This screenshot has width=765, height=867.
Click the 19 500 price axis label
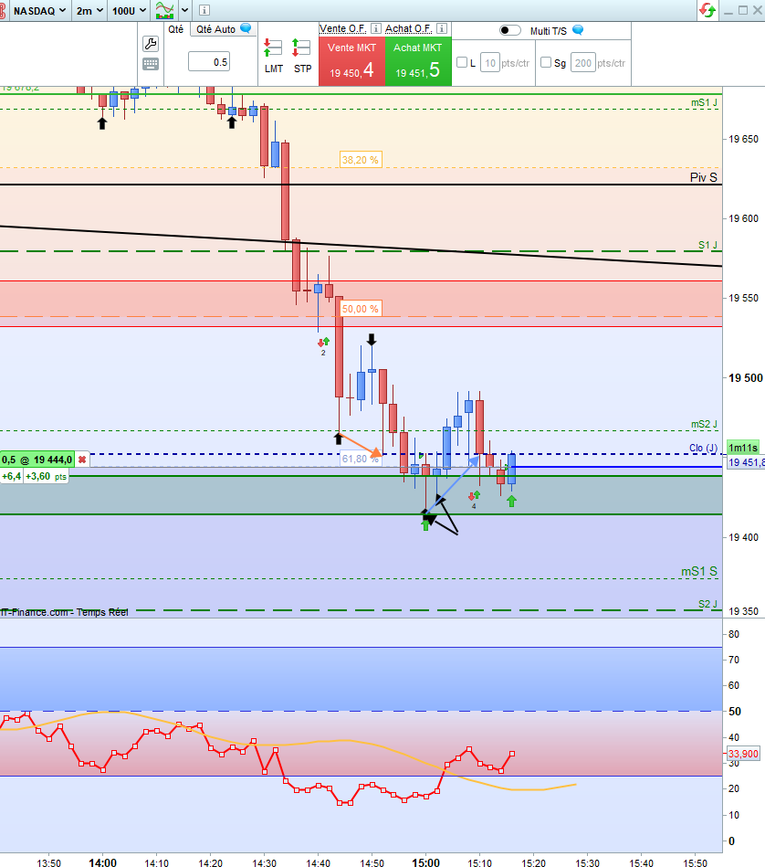745,377
